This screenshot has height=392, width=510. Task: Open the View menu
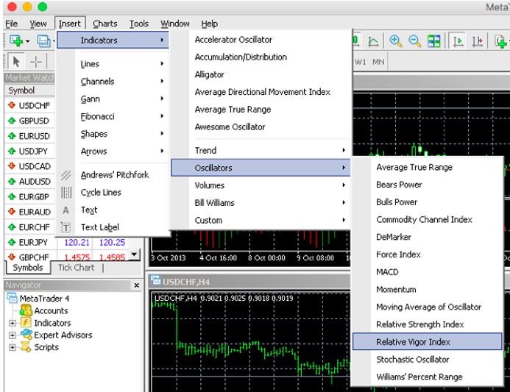(38, 24)
